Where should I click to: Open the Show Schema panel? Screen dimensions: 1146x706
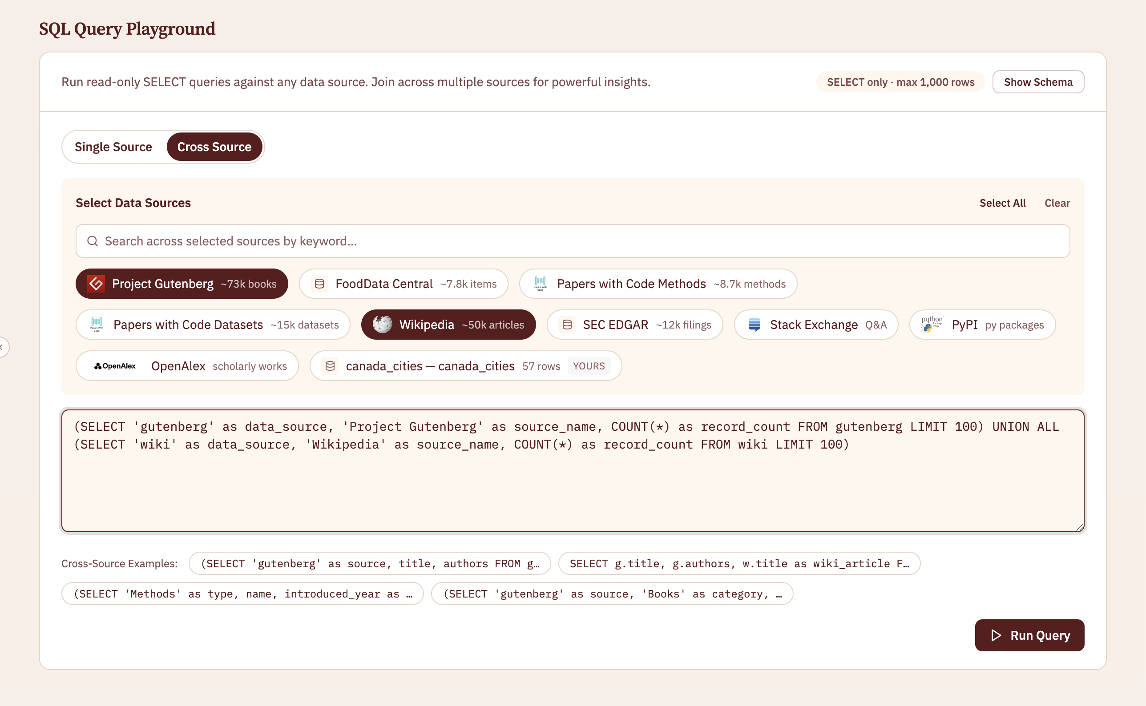(1038, 82)
